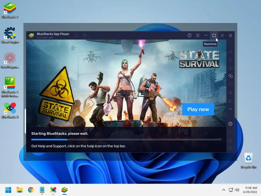
Task: Select the BlueStacks 5 desktop shortcut
Action: (10, 10)
